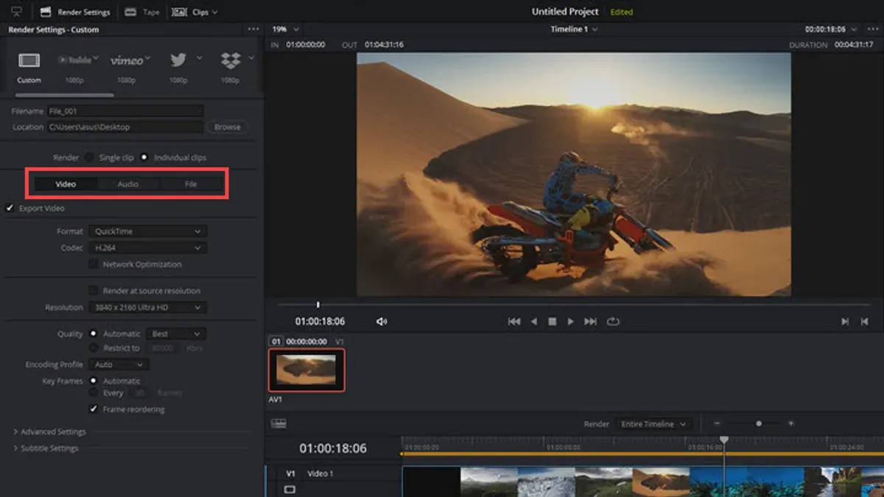Toggle loop playback
The height and width of the screenshot is (497, 884).
[613, 322]
